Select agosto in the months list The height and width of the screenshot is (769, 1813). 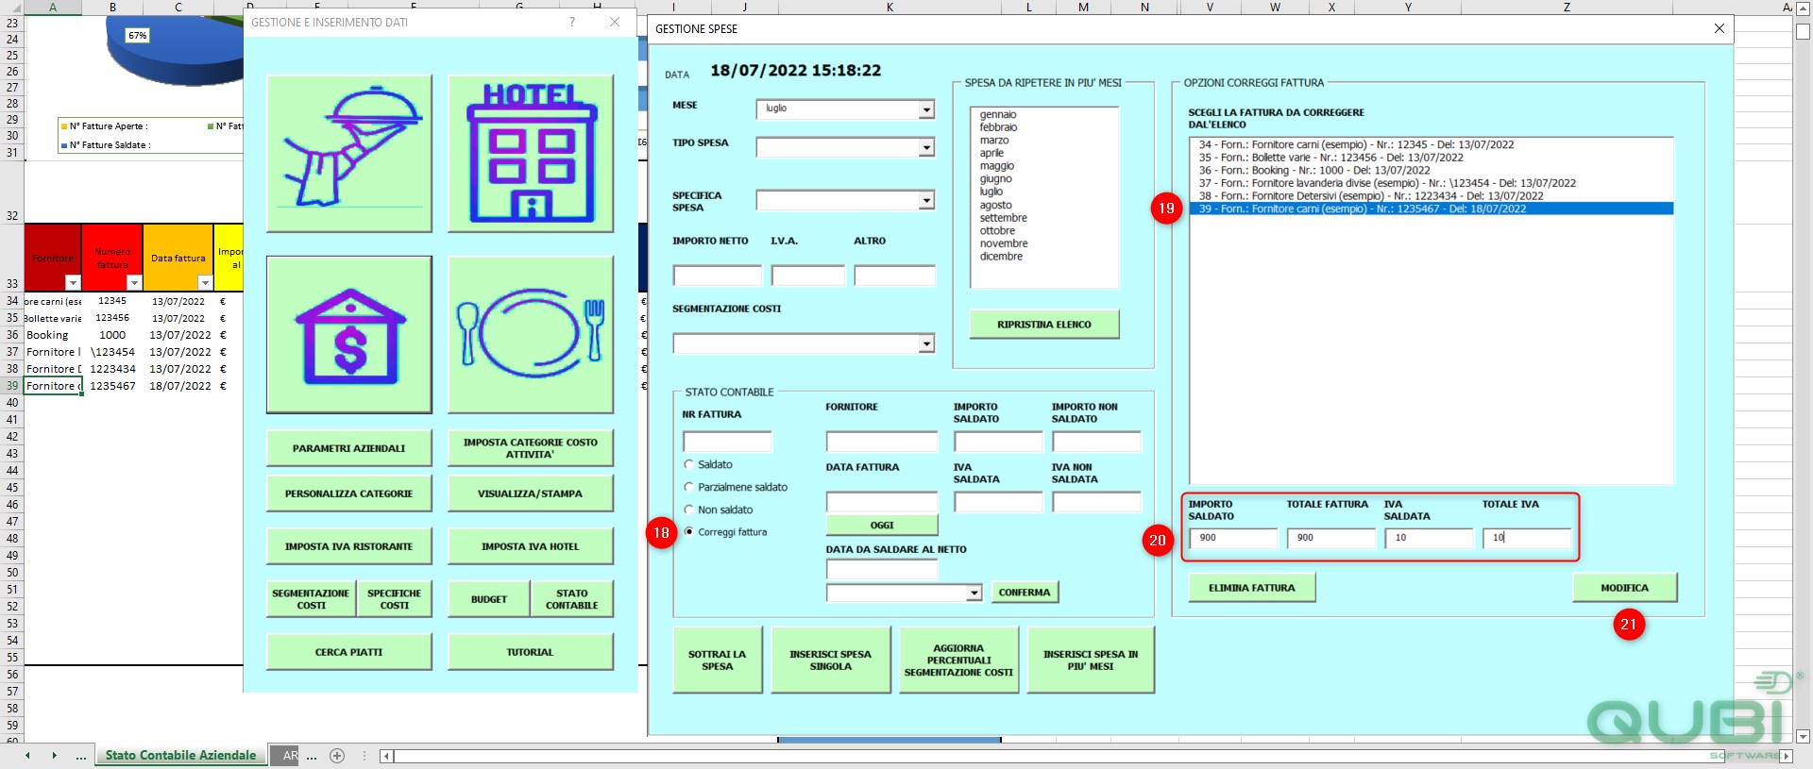tap(995, 205)
